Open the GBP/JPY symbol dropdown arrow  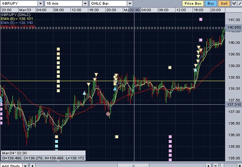click(40, 3)
